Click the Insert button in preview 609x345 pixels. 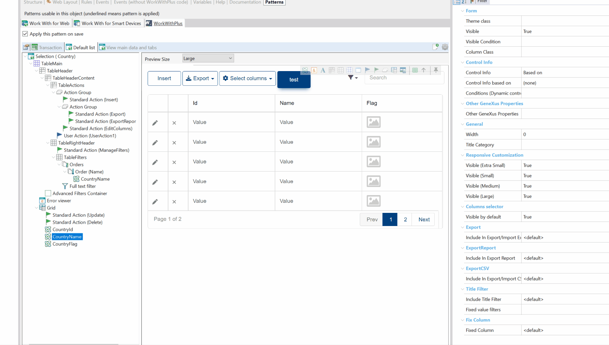[164, 78]
